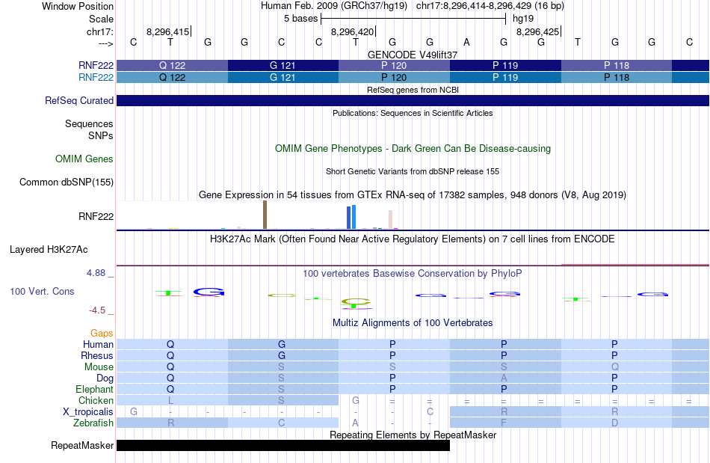Click the 4.88 PhyloP upper limit value
Image resolution: width=710 pixels, height=463 pixels.
click(x=96, y=273)
